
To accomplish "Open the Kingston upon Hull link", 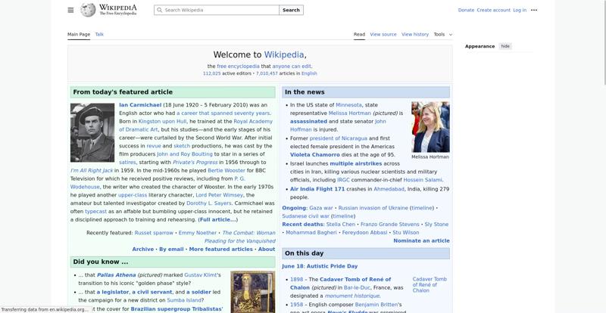I will pyautogui.click(x=162, y=122).
